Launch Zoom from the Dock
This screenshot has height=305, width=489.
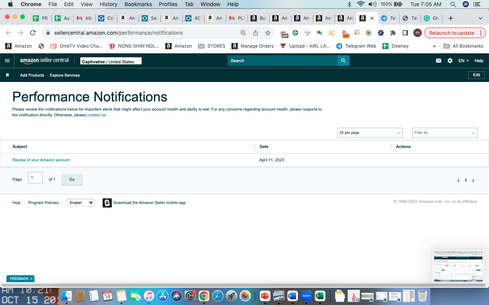point(306,296)
